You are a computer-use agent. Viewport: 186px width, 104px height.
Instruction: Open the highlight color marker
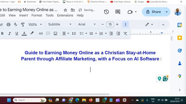coord(32,33)
